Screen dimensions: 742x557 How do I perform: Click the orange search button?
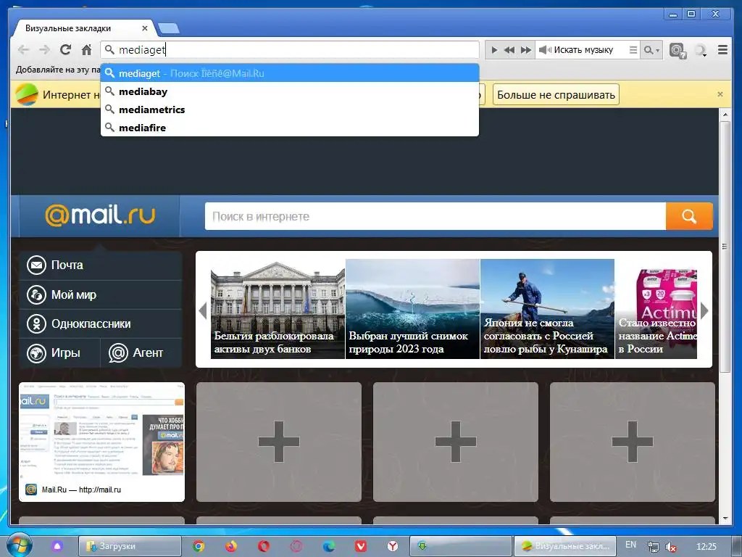(689, 216)
